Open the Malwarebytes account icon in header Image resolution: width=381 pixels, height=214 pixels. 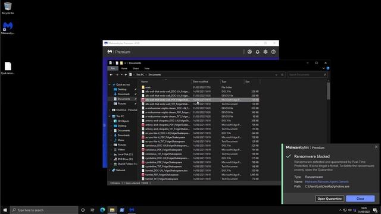249,52
